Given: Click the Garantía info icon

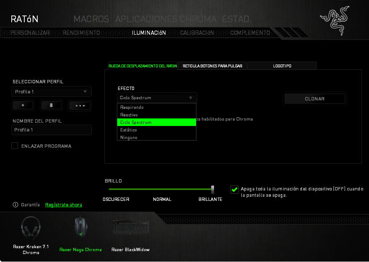Looking at the screenshot, I should (x=15, y=205).
